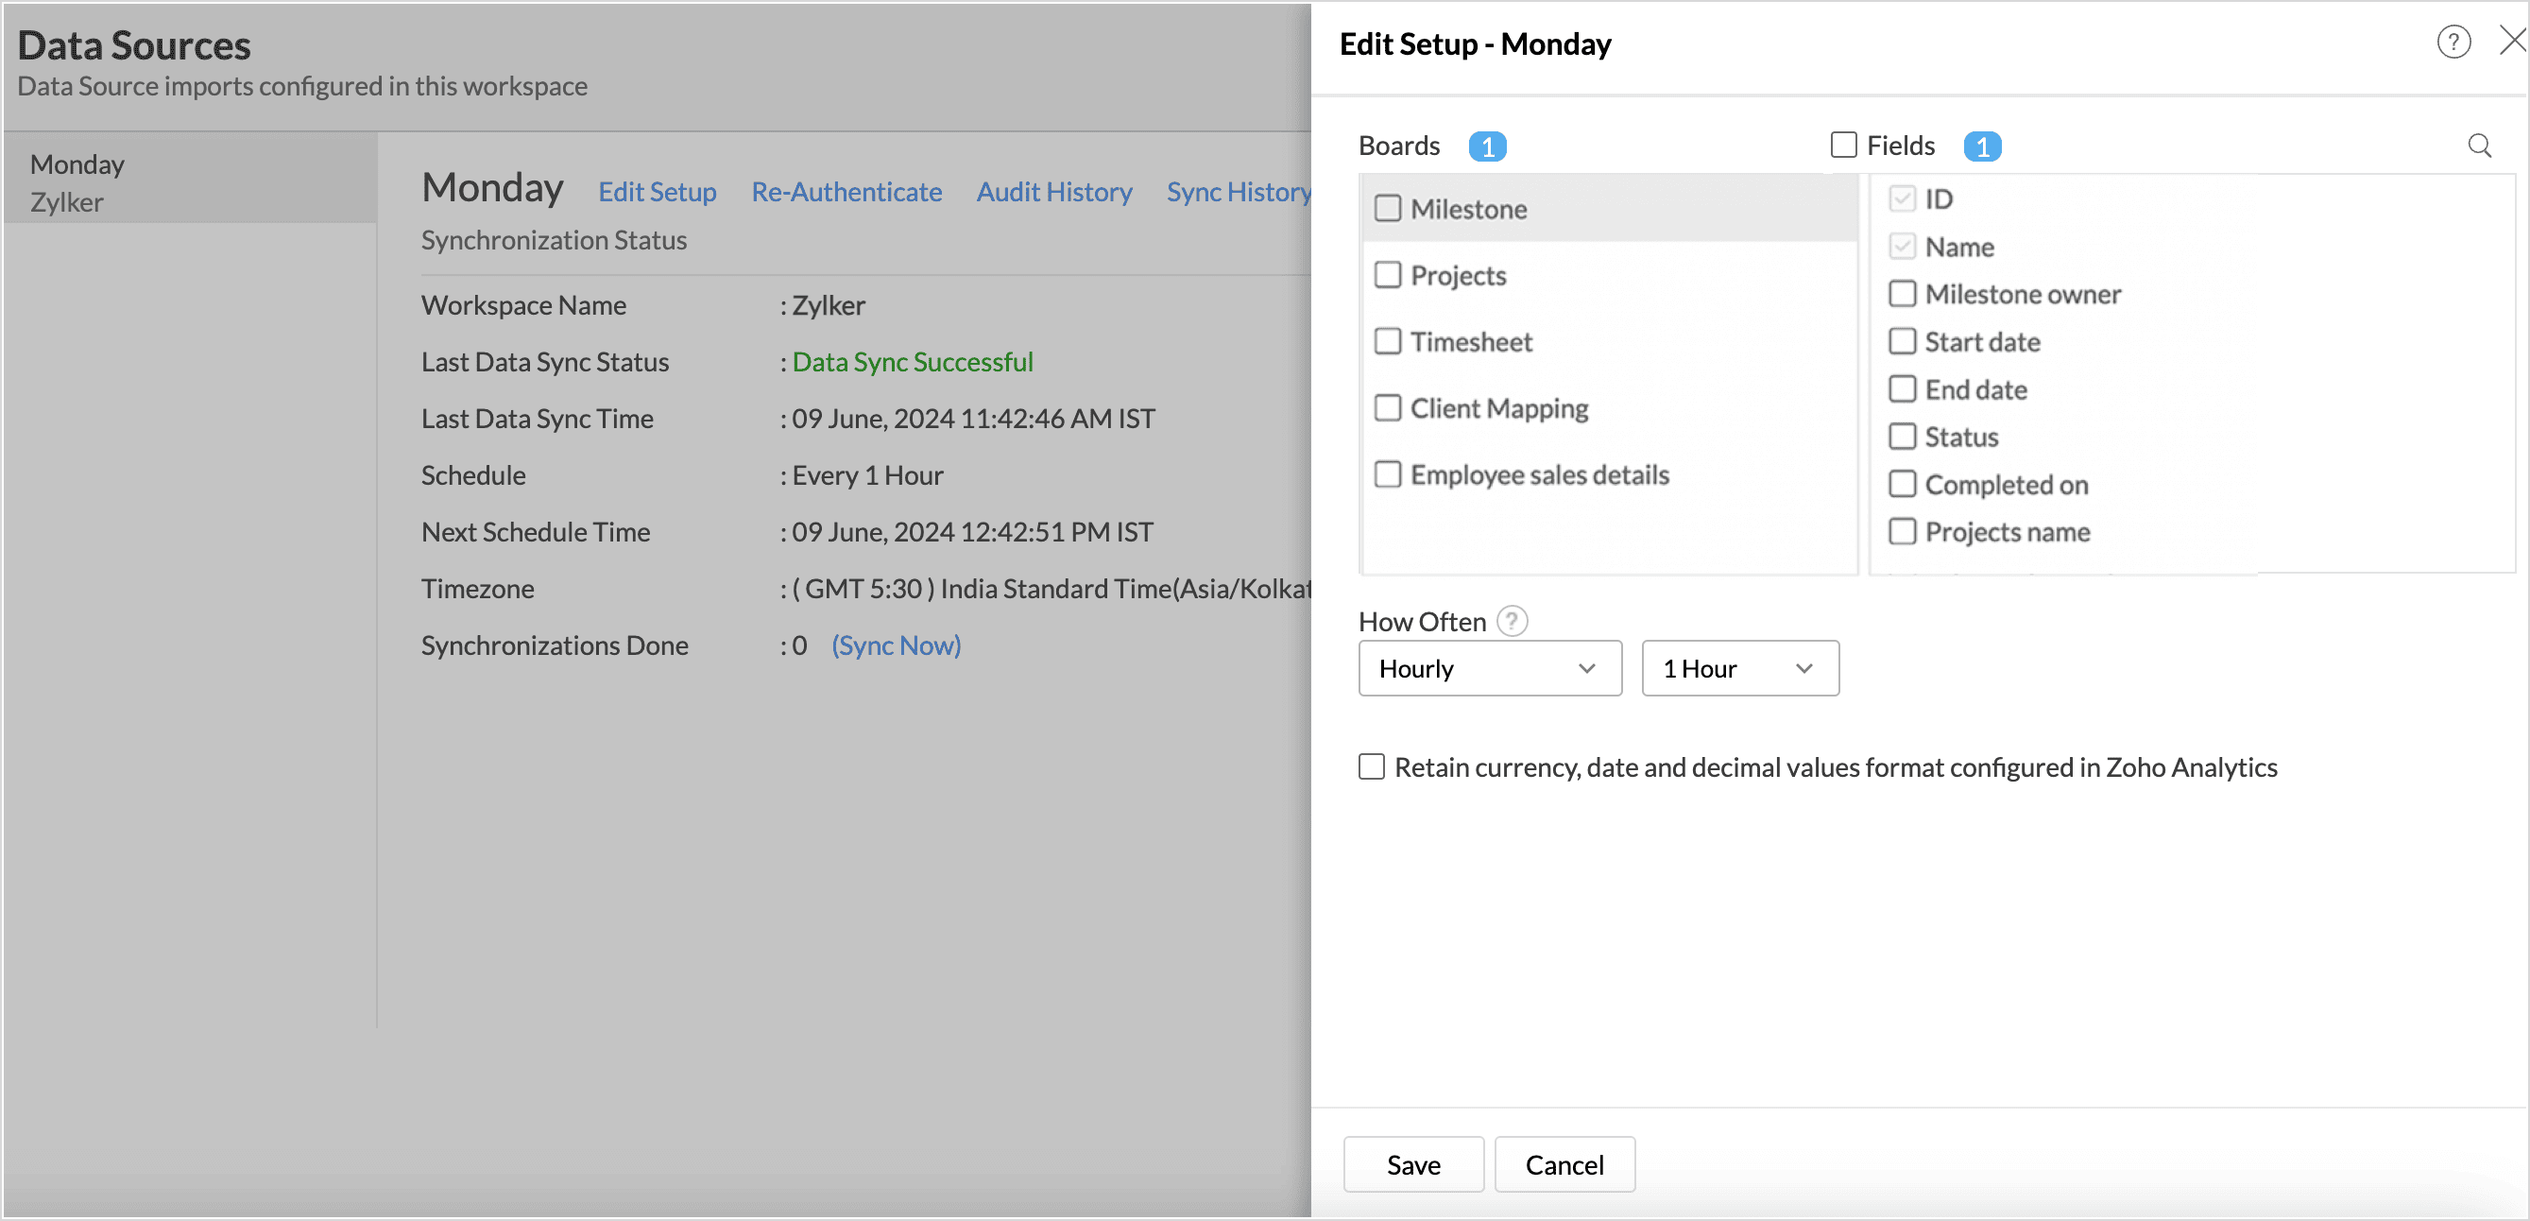Check the Employee sales details checkbox
Image resolution: width=2530 pixels, height=1221 pixels.
[x=1388, y=474]
